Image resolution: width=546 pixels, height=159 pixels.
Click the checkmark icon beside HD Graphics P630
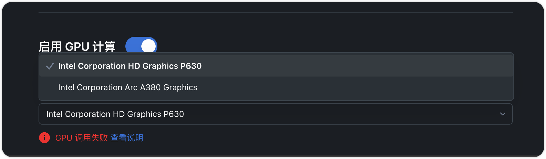tap(50, 66)
